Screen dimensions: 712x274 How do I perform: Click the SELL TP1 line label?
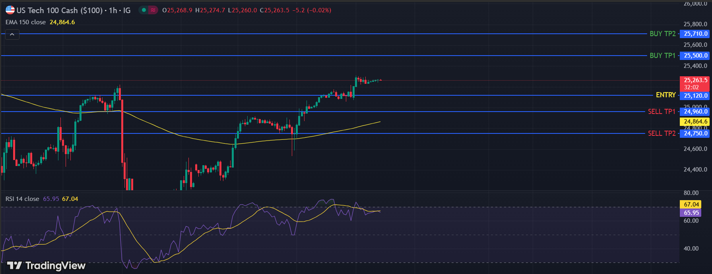[x=662, y=112]
